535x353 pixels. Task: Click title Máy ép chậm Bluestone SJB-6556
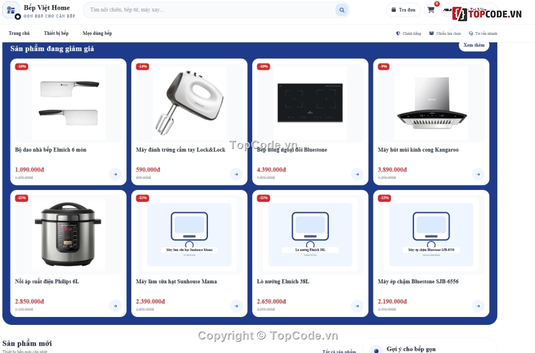click(x=418, y=282)
